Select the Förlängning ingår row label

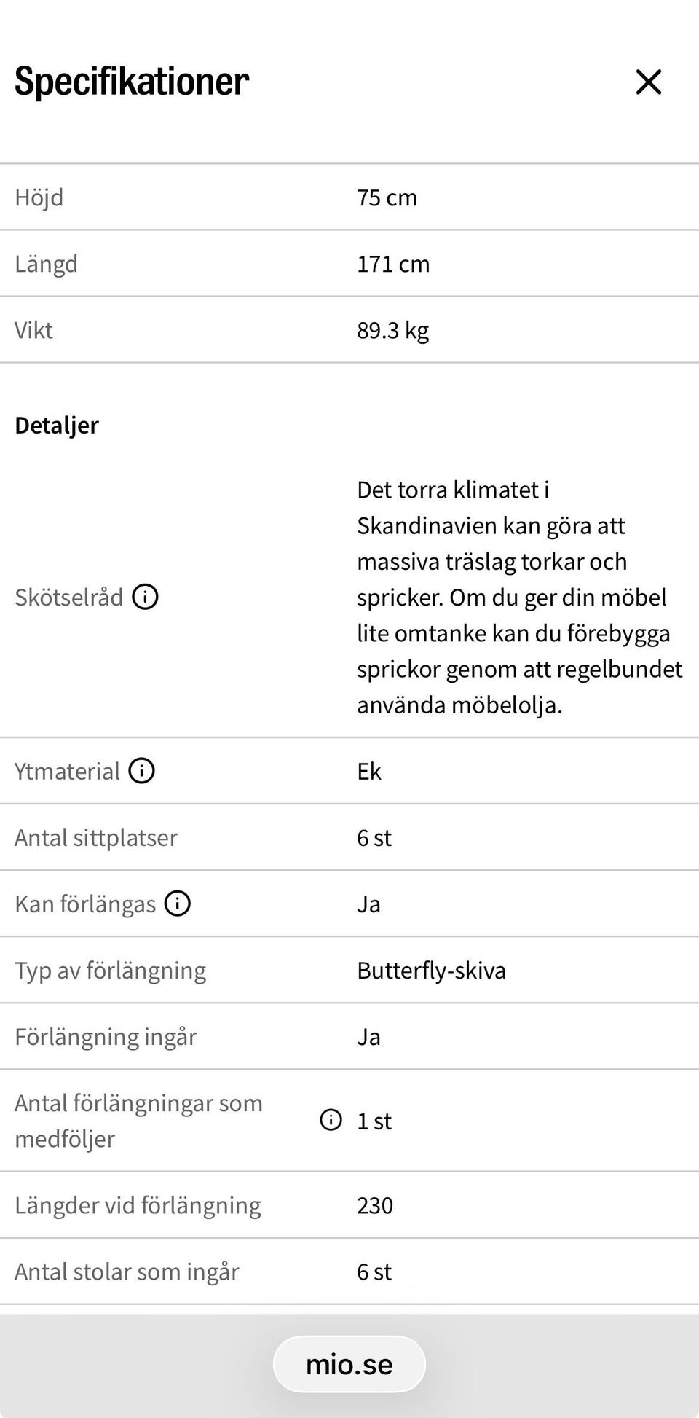coord(106,1037)
